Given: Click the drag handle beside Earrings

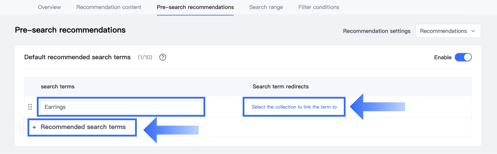Looking at the screenshot, I should pos(30,107).
